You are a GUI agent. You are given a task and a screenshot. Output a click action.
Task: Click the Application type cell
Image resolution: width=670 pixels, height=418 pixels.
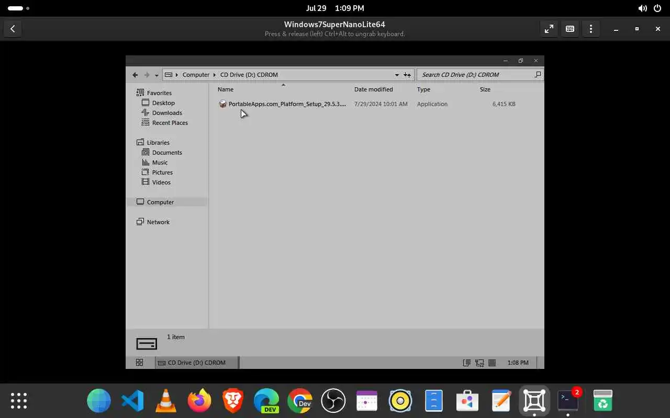pos(432,104)
